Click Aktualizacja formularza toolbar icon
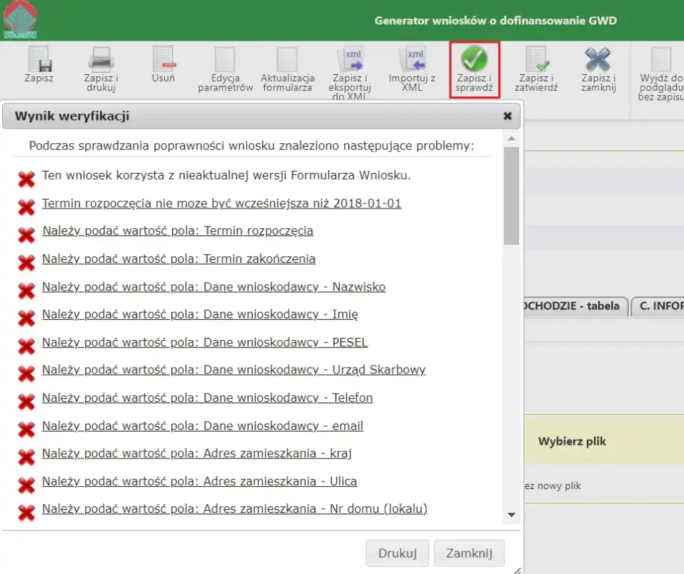The height and width of the screenshot is (574, 684). pyautogui.click(x=288, y=60)
